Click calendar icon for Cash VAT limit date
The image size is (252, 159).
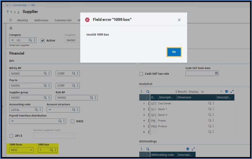[x=216, y=73]
